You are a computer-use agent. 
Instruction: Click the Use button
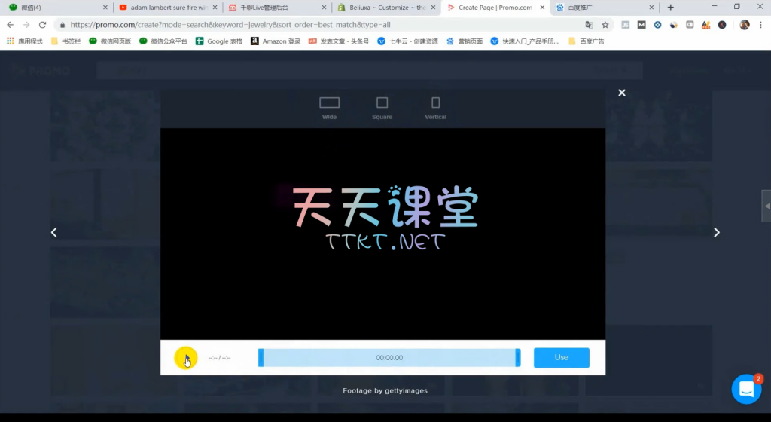click(x=561, y=358)
